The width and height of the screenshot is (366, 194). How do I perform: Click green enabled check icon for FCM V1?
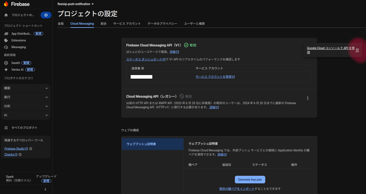[x=186, y=45]
